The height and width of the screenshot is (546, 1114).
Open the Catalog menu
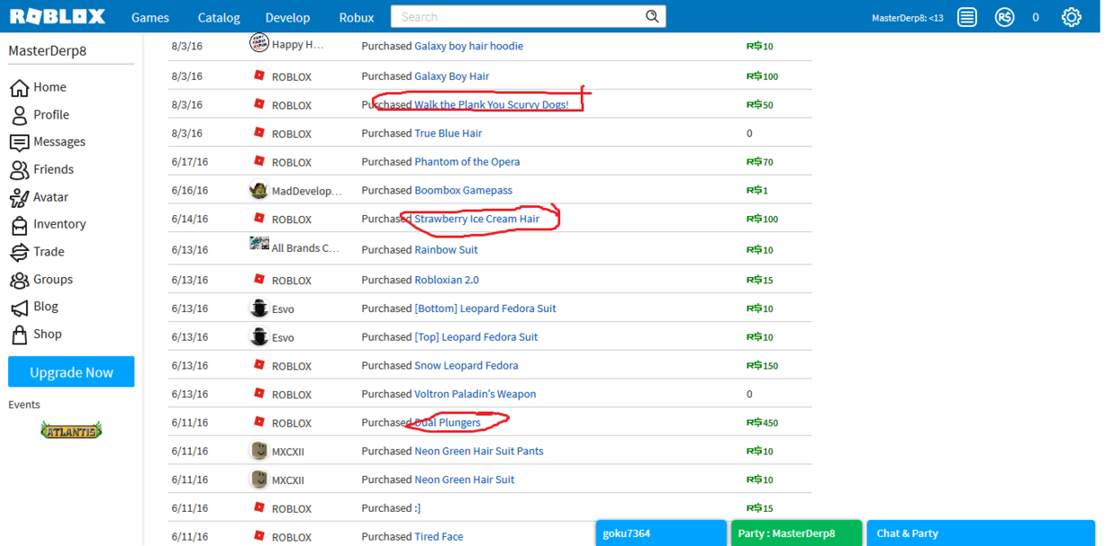coord(219,17)
